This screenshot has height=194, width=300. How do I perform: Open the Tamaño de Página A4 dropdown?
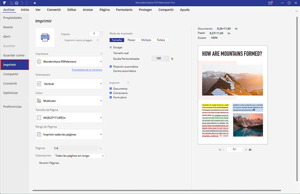(69, 118)
